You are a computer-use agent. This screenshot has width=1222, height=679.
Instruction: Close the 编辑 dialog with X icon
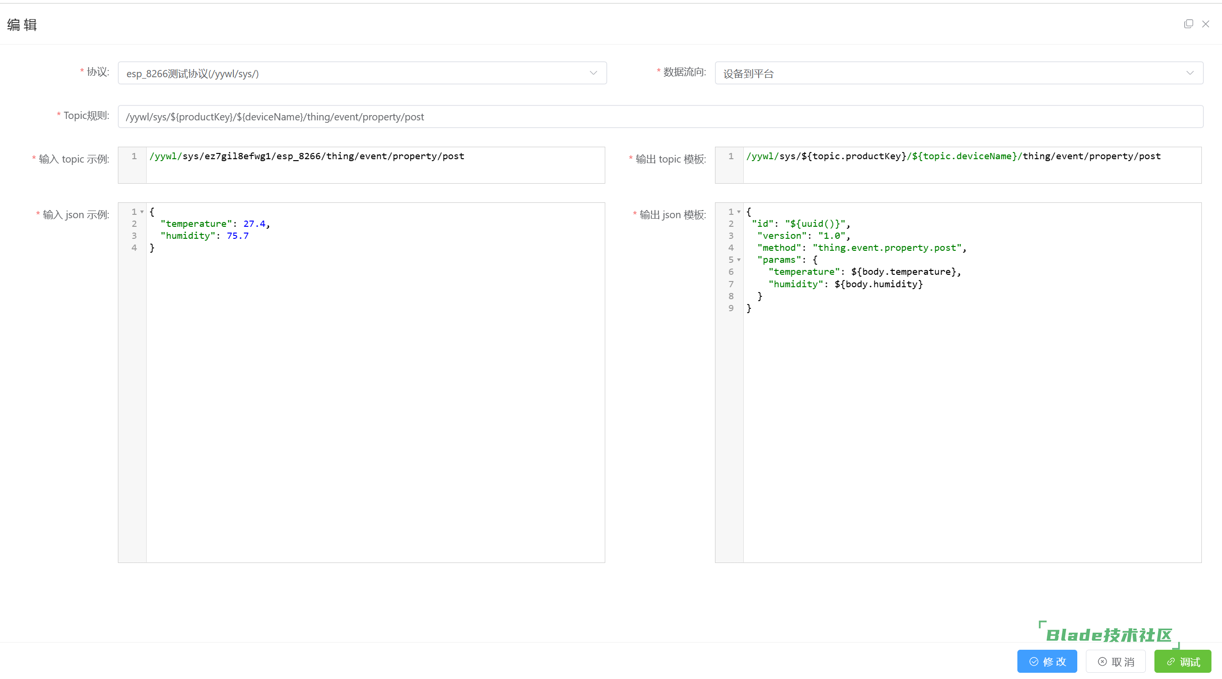click(1206, 24)
